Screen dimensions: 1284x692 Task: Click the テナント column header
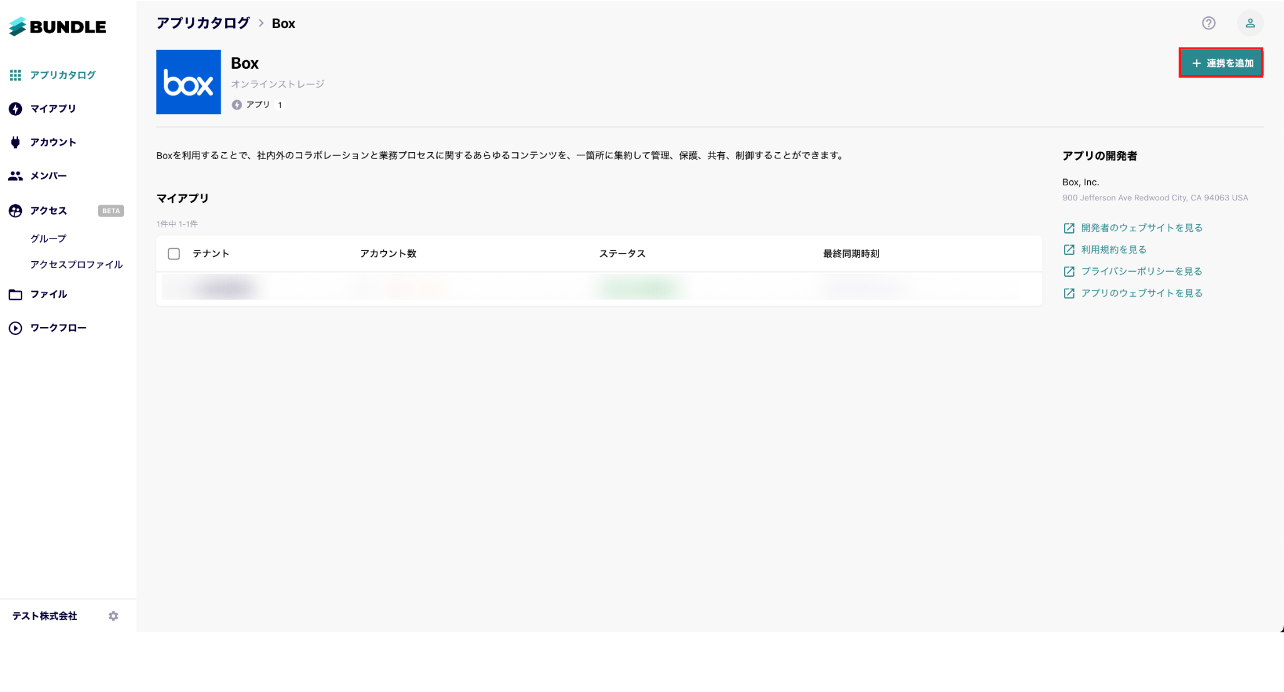(211, 254)
